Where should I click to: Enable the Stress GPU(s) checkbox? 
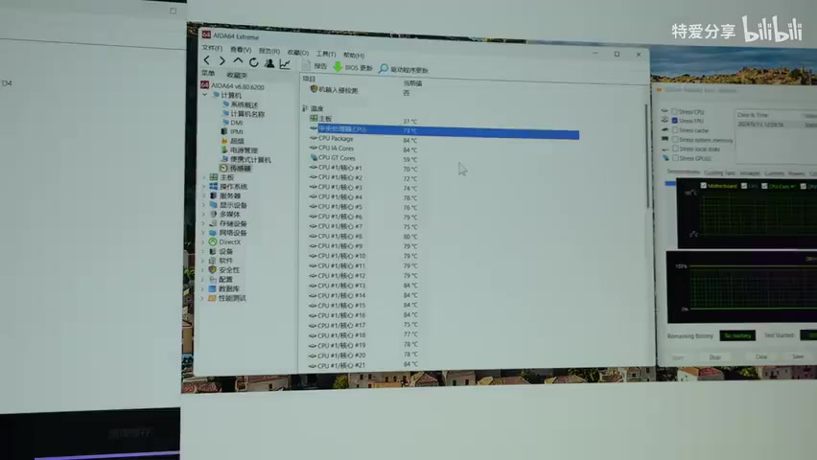pos(675,158)
